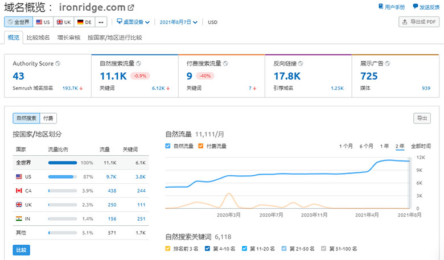Click IN keywords value 251
The width and height of the screenshot is (444, 260).
[x=141, y=218]
